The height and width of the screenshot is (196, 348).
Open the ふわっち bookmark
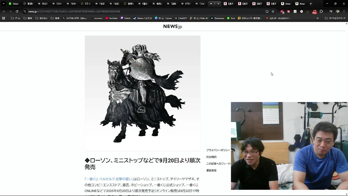click(278, 18)
